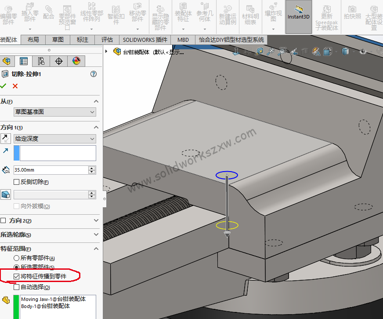
Task: Uncheck 将特征传播到零件
Action: 17,276
